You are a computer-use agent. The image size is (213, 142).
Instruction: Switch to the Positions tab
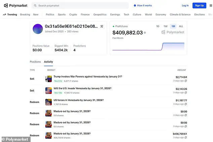click(x=35, y=62)
